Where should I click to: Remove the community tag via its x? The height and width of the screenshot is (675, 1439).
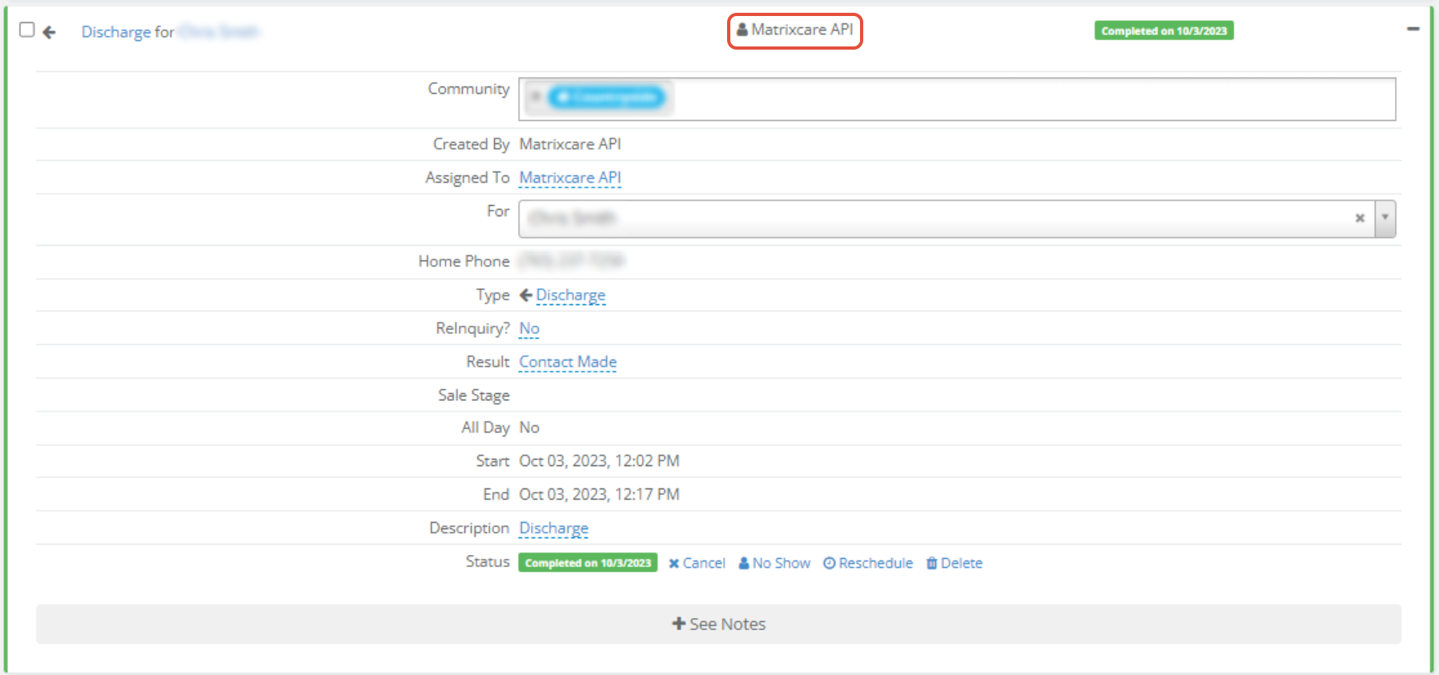(536, 97)
